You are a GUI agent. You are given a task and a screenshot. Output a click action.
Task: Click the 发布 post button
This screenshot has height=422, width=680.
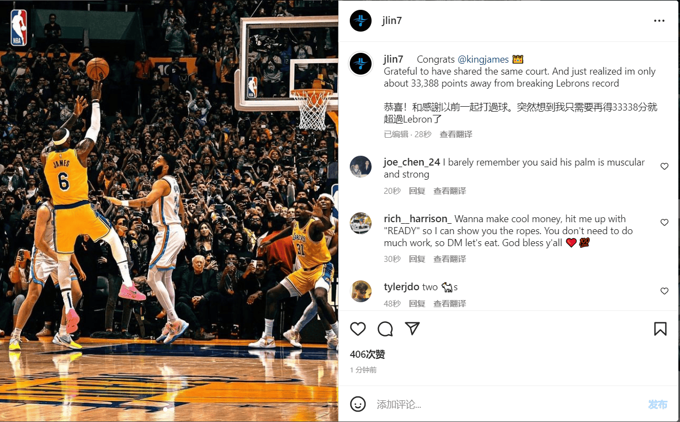(x=658, y=405)
